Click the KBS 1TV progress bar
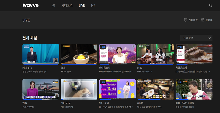Viewport: 220px width, 113px height. 41,64
